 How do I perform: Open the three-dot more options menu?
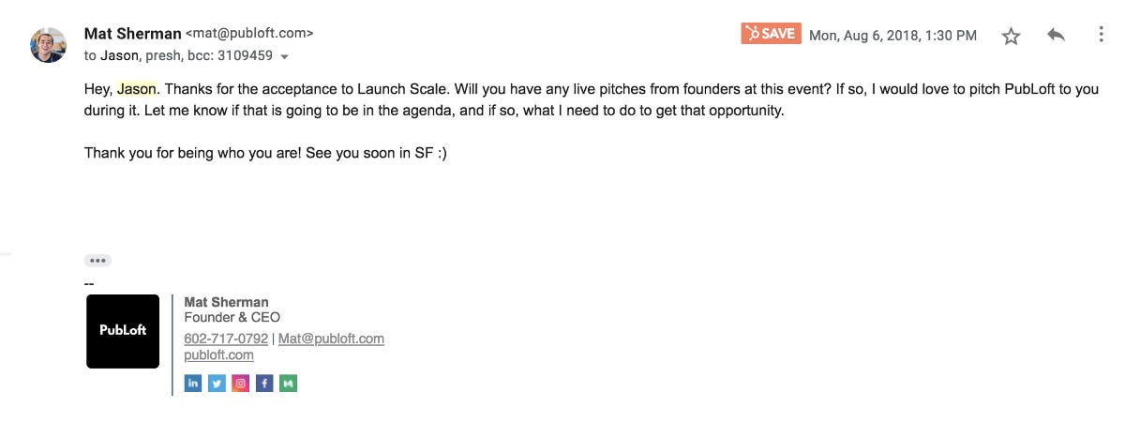point(1102,35)
